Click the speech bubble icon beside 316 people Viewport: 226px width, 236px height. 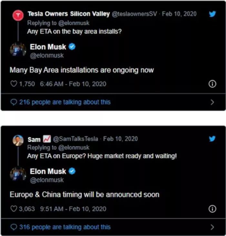pos(14,227)
